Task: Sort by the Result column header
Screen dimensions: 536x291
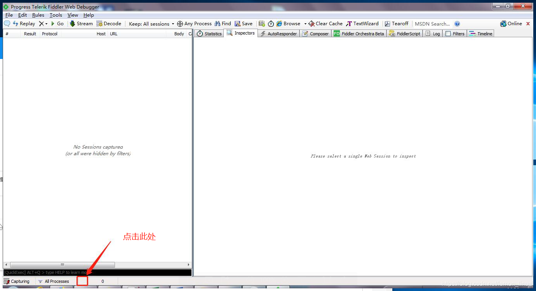Action: pos(30,34)
